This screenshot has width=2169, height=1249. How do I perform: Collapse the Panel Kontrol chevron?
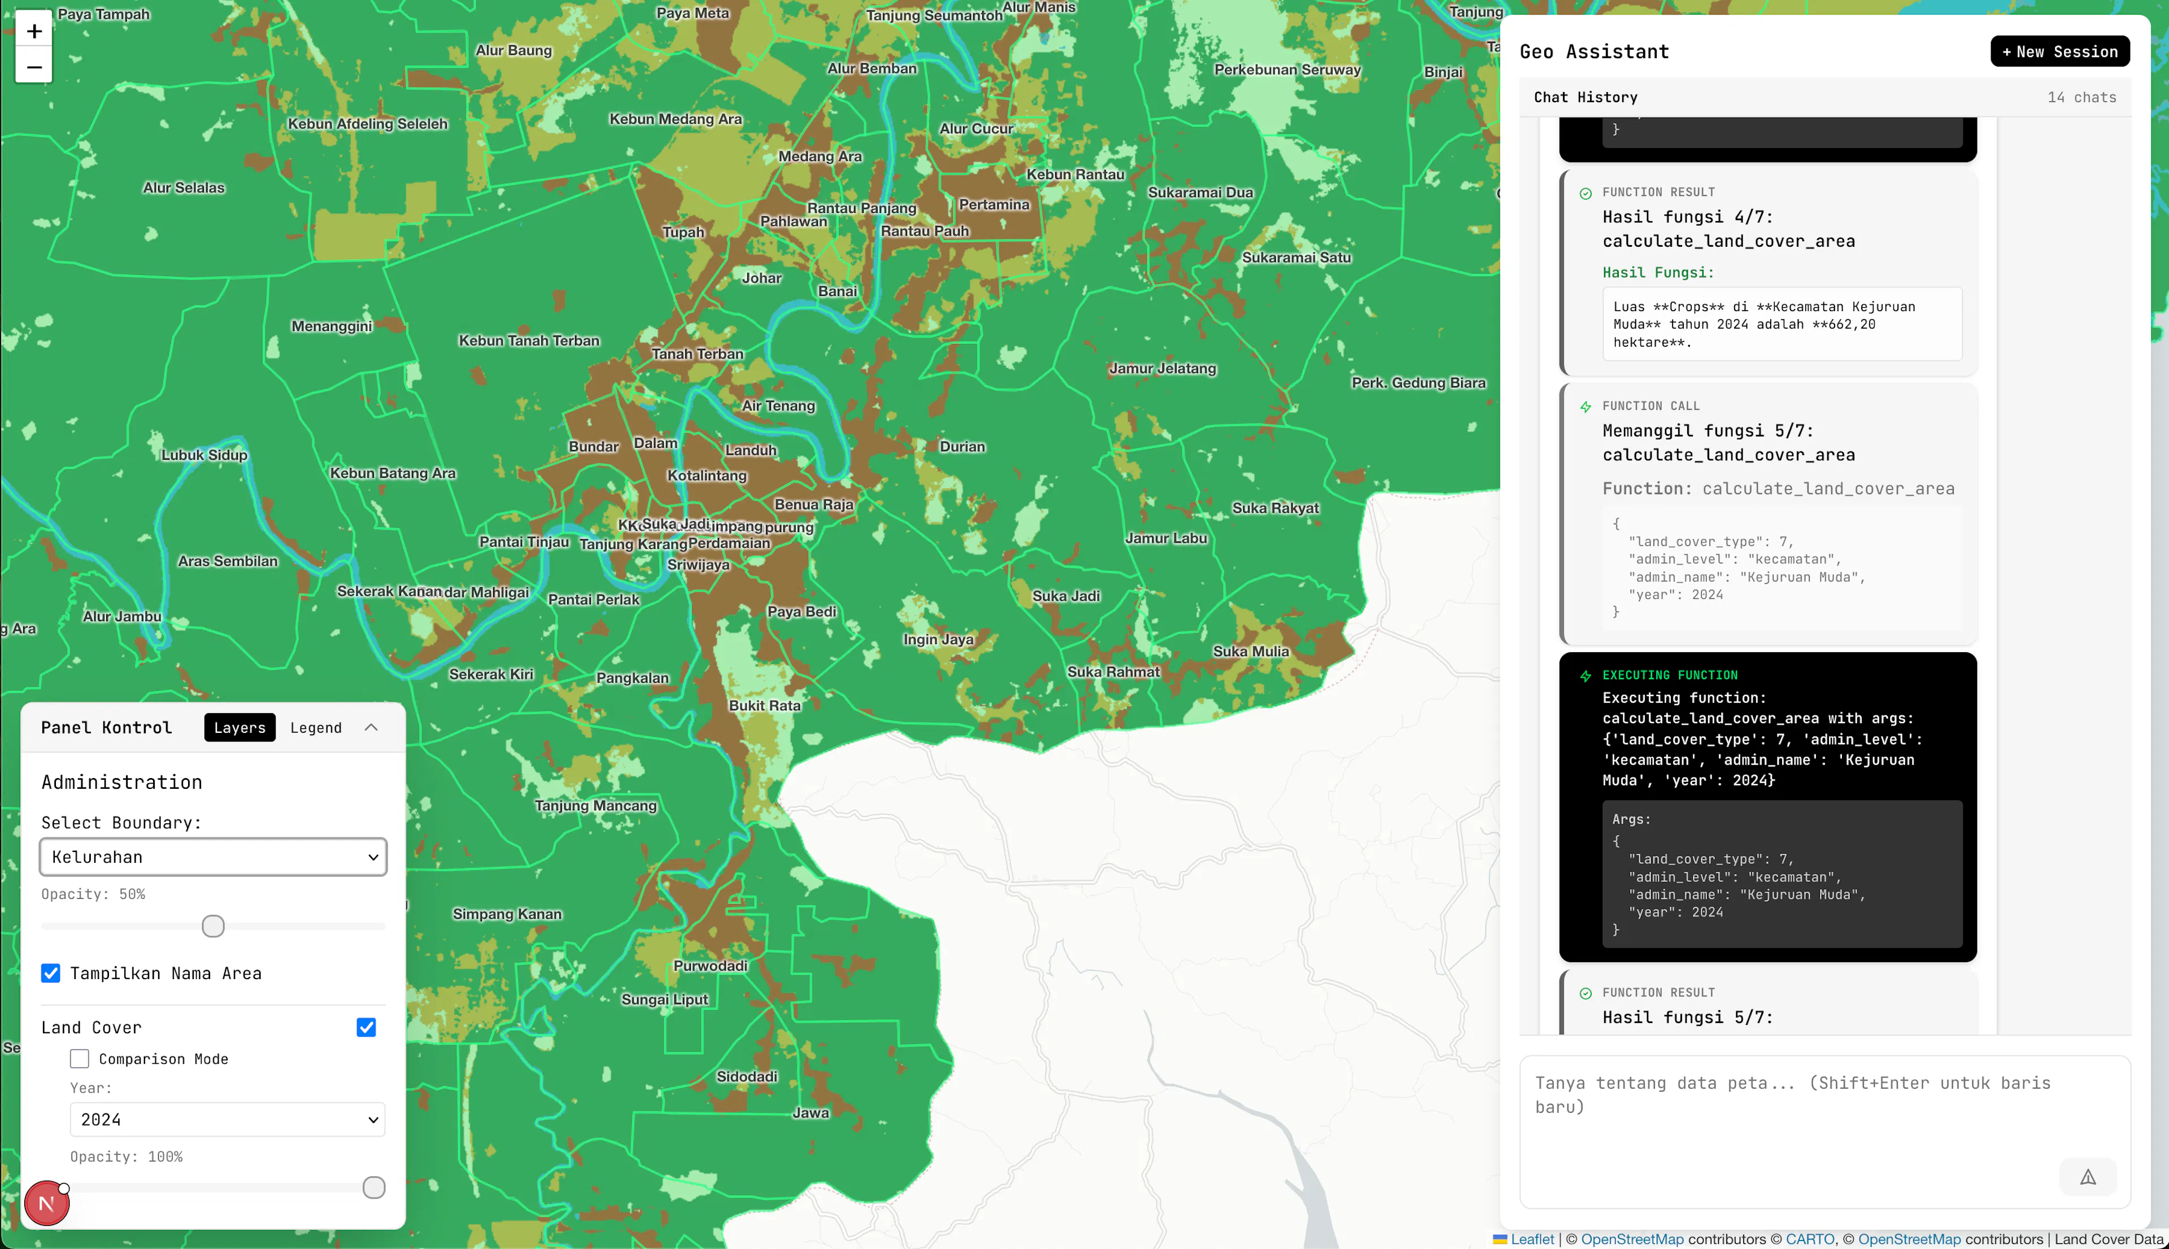click(371, 727)
